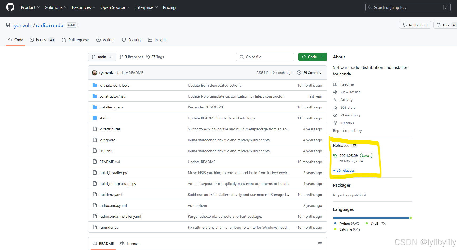457x250 pixels.
Task: Open the Issues tab
Action: point(42,40)
